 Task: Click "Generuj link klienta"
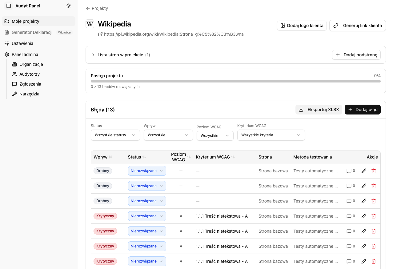click(x=358, y=26)
